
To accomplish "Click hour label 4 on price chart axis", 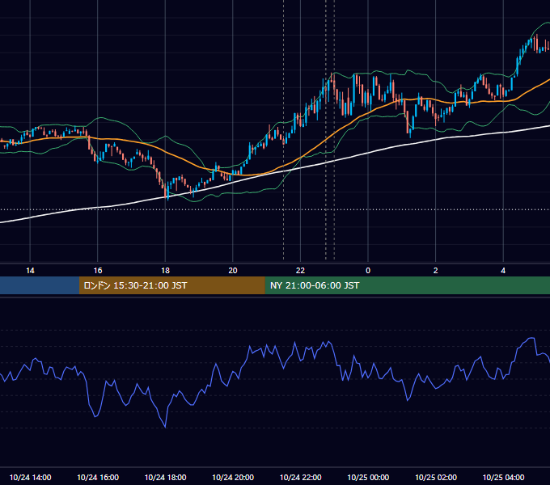I will tap(503, 271).
